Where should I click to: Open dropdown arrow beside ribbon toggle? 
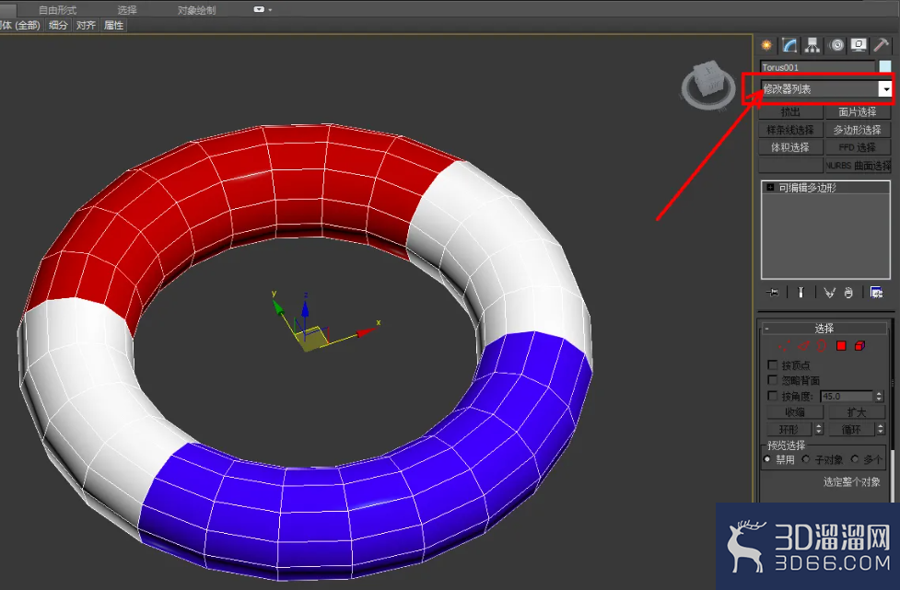[x=270, y=10]
